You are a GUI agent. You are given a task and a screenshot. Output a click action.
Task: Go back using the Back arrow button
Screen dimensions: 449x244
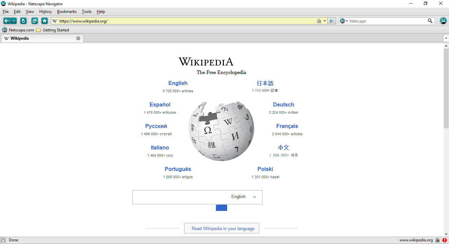tap(7, 21)
